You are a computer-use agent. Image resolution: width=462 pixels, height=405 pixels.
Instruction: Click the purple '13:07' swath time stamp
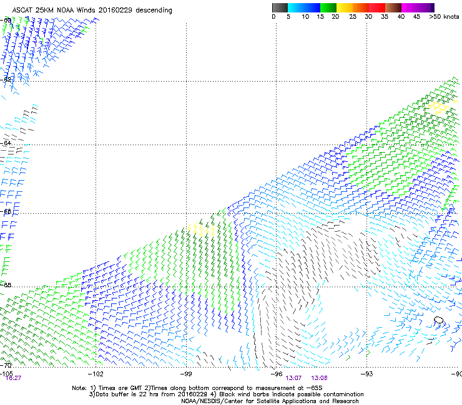point(293,378)
